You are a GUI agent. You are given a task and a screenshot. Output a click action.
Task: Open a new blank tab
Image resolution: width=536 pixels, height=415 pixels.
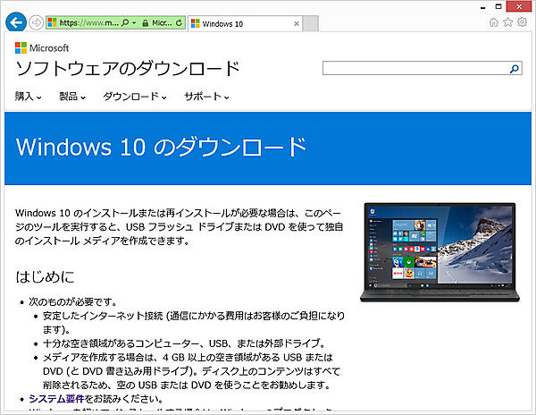click(x=310, y=23)
